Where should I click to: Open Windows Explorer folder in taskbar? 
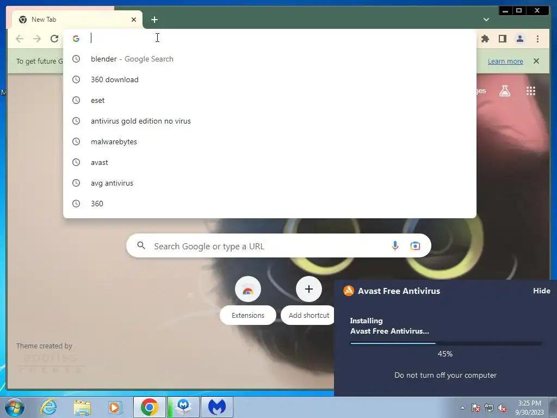click(82, 407)
